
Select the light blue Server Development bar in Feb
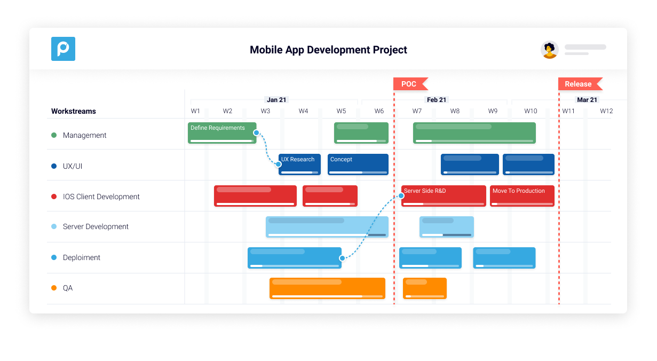tap(447, 227)
